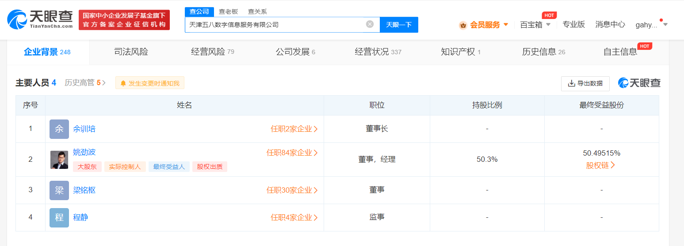Click the 梁 avatar icon
The height and width of the screenshot is (246, 684).
click(59, 190)
